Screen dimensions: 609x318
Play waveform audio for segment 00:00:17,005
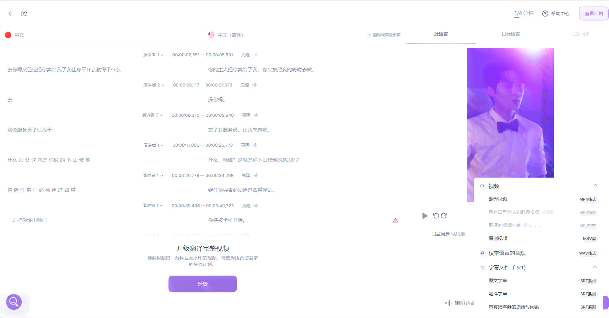(x=255, y=145)
